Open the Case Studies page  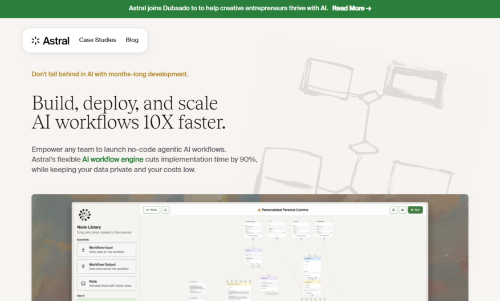point(97,40)
